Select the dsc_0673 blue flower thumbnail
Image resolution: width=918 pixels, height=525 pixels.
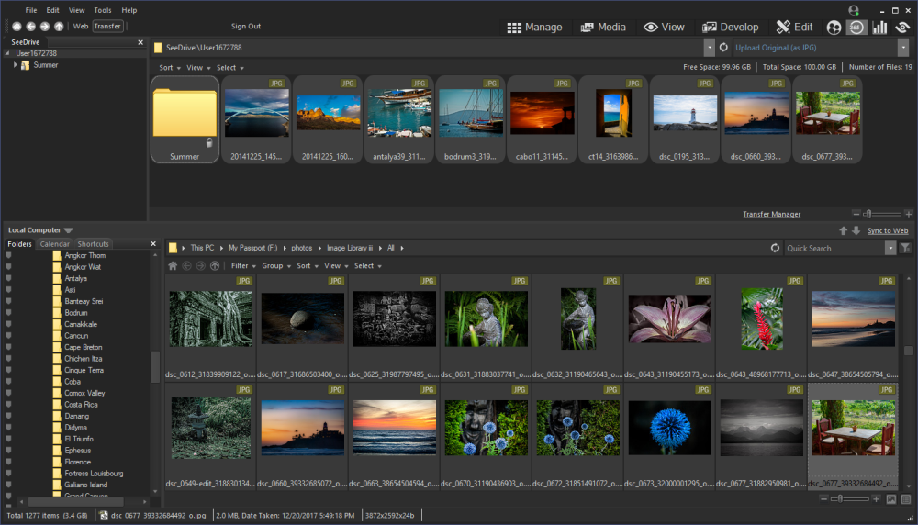point(669,430)
